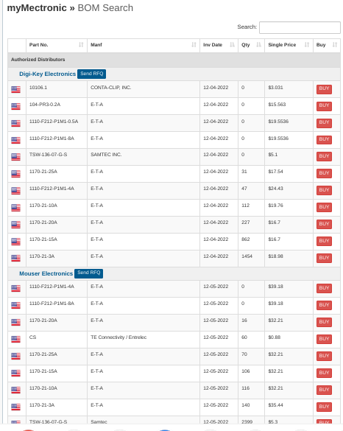
Task: Select the $24.43 price cell
Action: tap(289, 191)
